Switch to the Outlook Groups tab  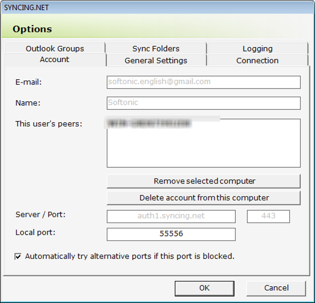55,48
